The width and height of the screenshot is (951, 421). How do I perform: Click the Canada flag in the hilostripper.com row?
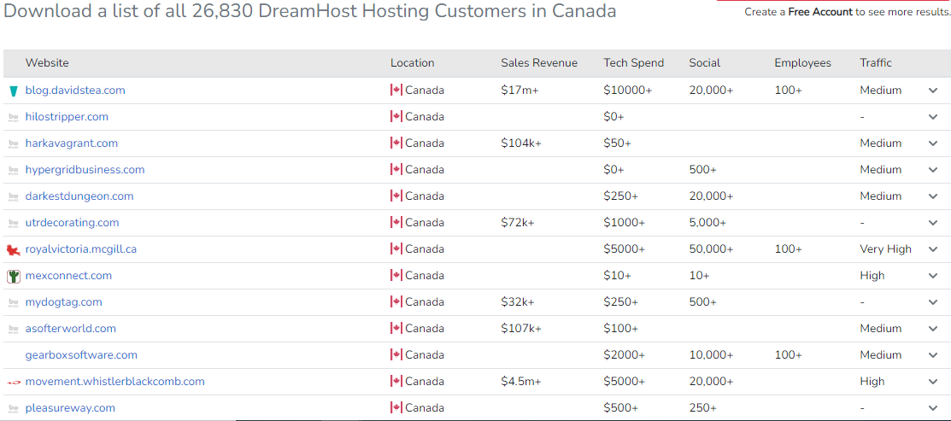(396, 117)
